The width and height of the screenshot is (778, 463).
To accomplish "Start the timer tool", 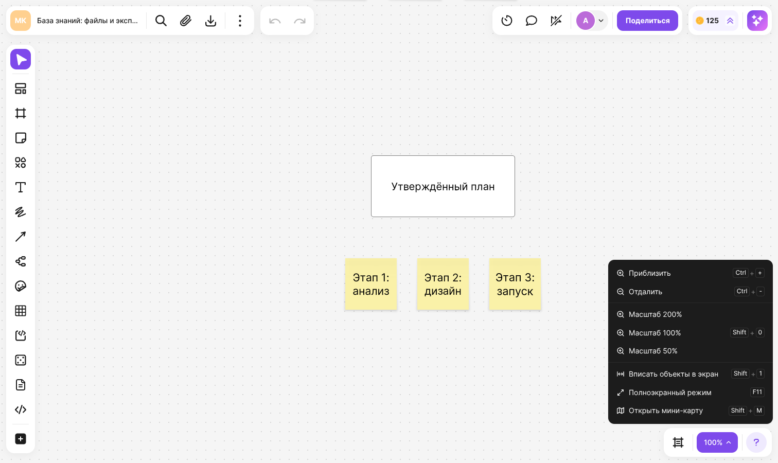I will point(507,21).
